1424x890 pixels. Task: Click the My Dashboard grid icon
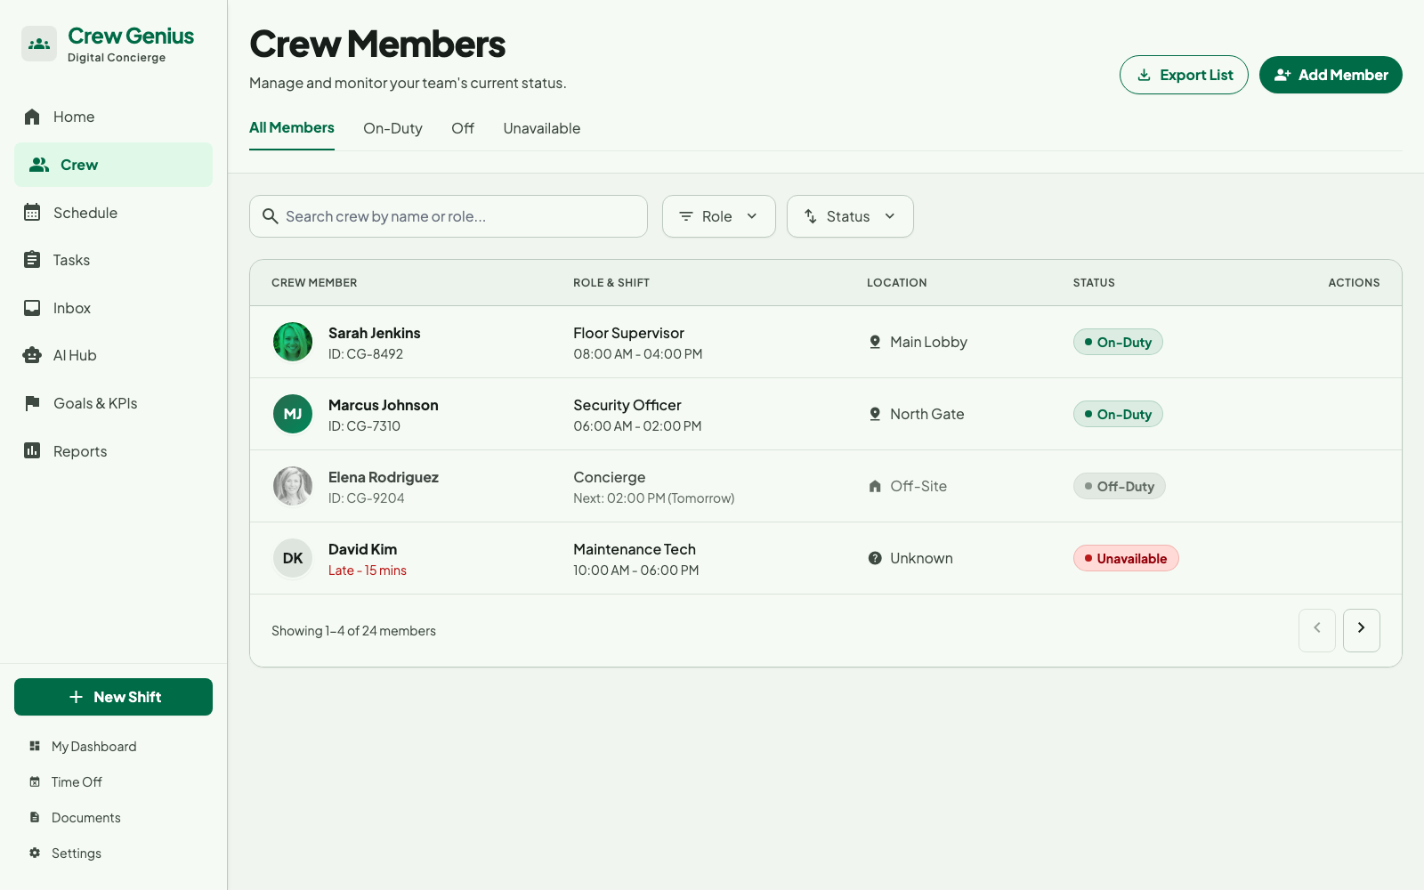[35, 746]
